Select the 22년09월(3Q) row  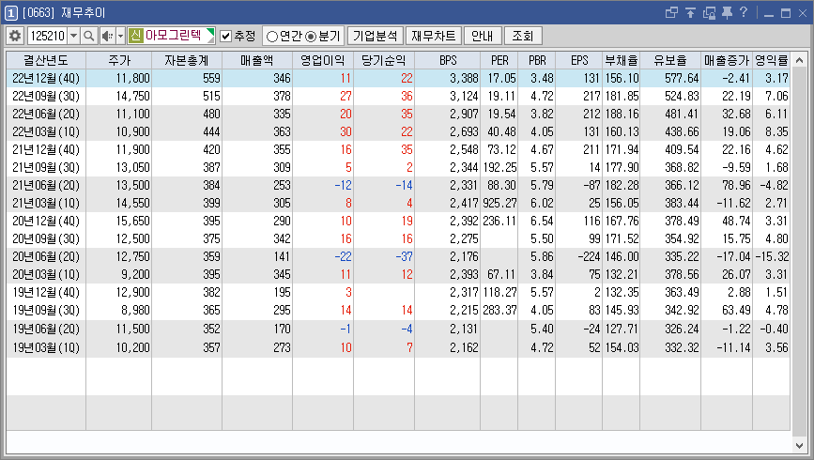398,96
